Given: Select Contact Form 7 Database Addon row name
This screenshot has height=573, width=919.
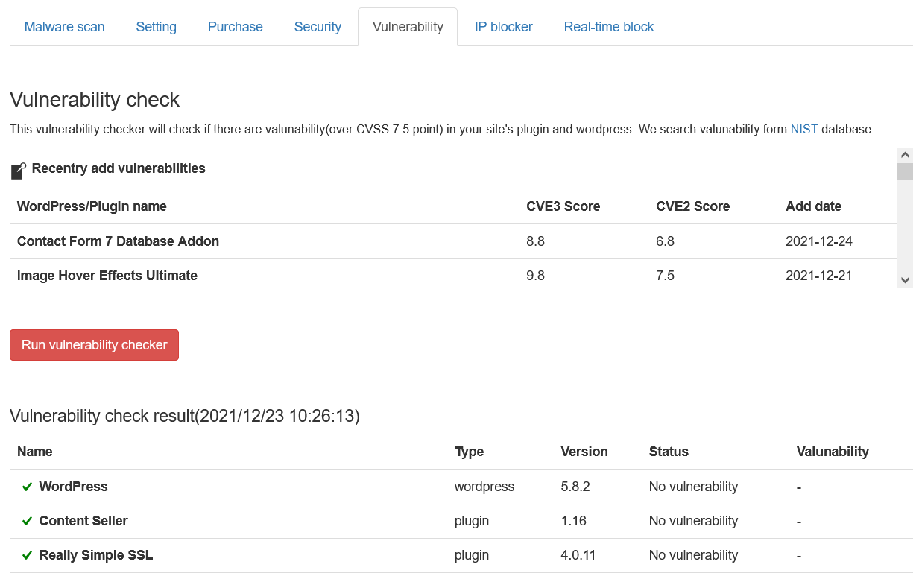Looking at the screenshot, I should (x=118, y=241).
